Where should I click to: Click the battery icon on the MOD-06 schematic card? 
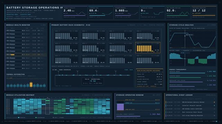click(x=83, y=43)
